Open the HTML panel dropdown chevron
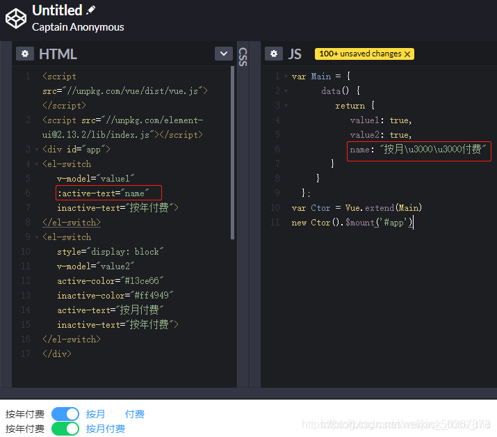497x437 pixels. (223, 54)
